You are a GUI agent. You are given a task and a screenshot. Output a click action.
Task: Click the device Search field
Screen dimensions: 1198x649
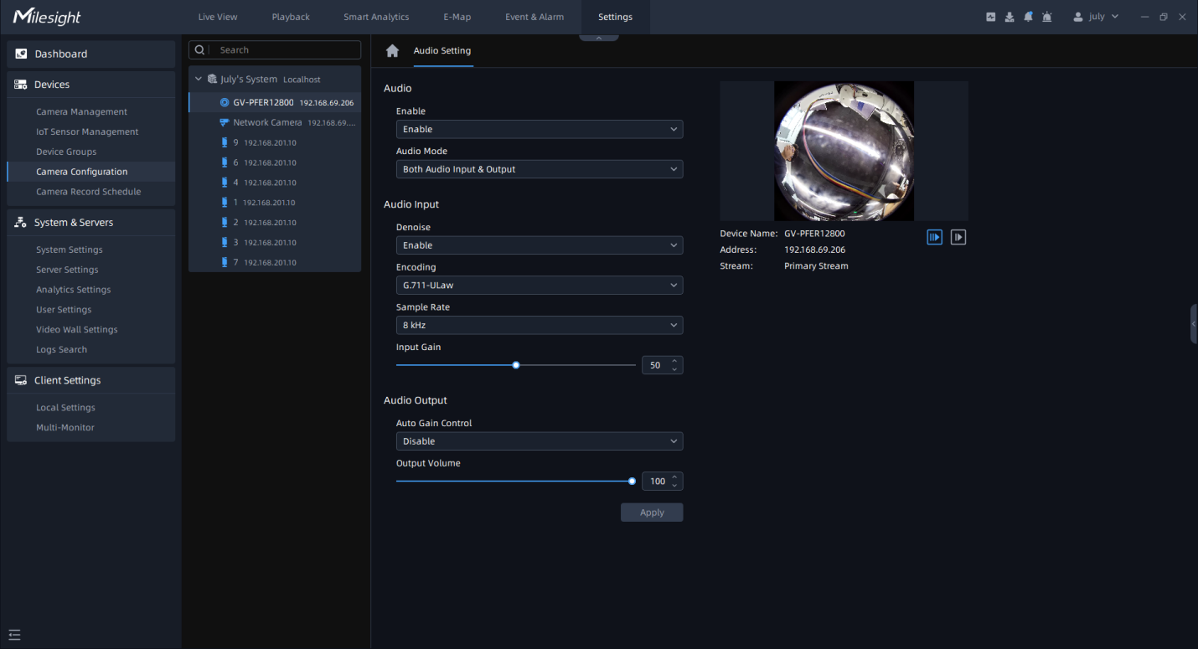[285, 50]
